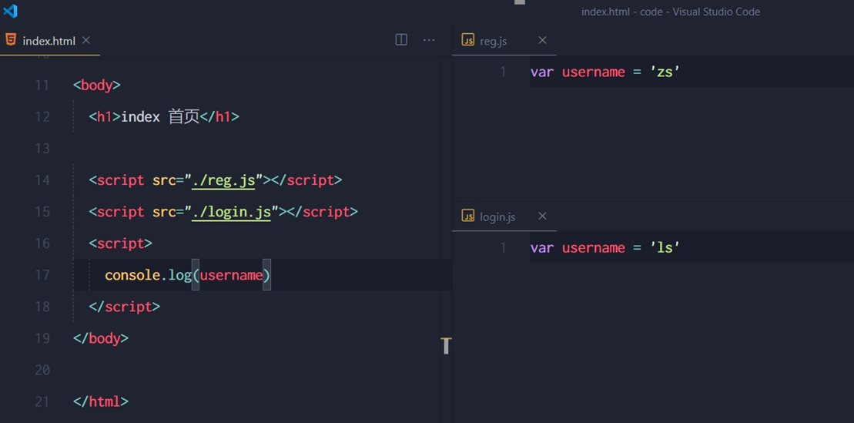Click the 'ls' string in login.js
The image size is (854, 423).
[x=665, y=248]
